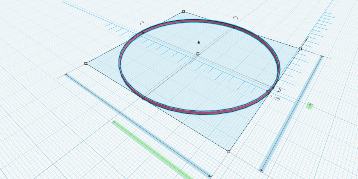The image size is (358, 179).
Task: Click the curved rotation arrow at the upper left
Action: [142, 23]
